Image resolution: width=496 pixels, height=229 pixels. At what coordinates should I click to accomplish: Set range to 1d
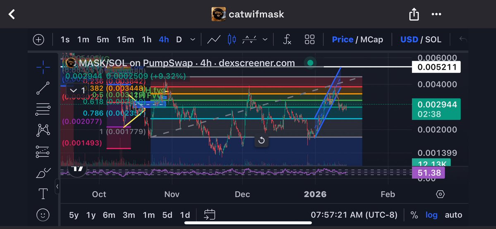pos(185,215)
